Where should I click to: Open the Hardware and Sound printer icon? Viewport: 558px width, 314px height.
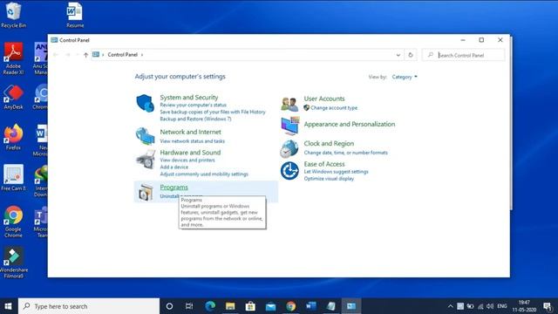(x=146, y=159)
